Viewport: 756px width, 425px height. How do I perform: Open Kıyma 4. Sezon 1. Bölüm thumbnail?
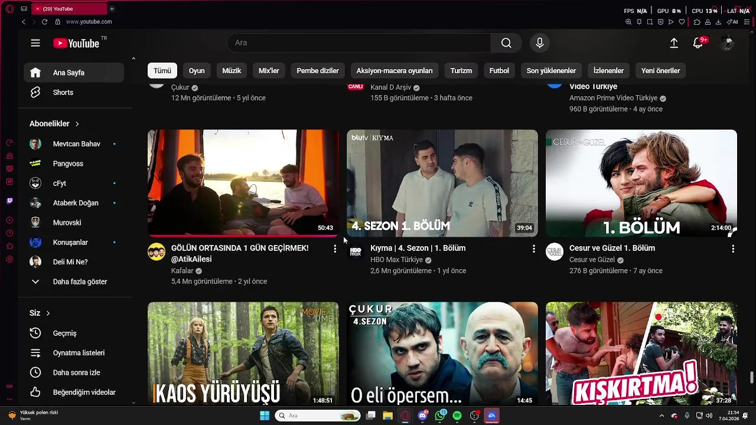(442, 183)
